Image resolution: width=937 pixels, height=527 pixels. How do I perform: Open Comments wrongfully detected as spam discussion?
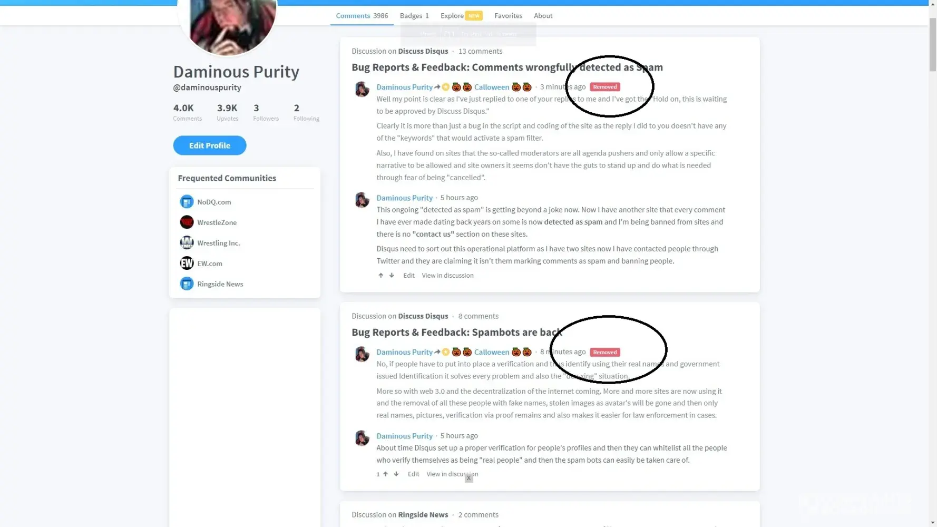tap(507, 67)
